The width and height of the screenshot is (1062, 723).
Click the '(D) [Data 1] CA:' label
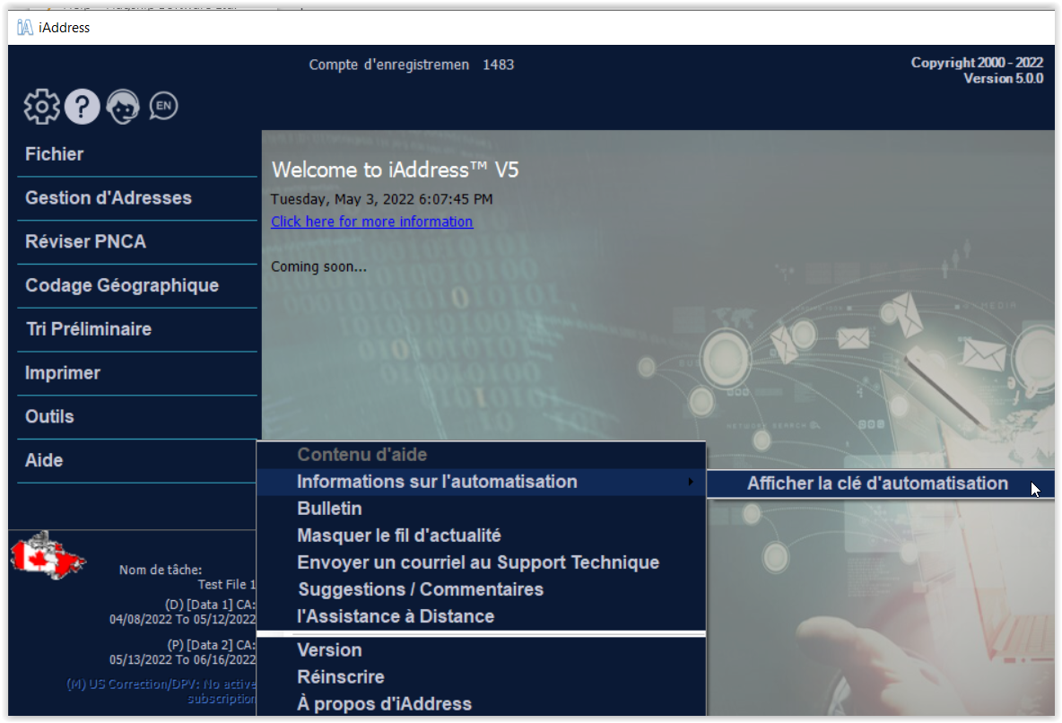point(210,605)
